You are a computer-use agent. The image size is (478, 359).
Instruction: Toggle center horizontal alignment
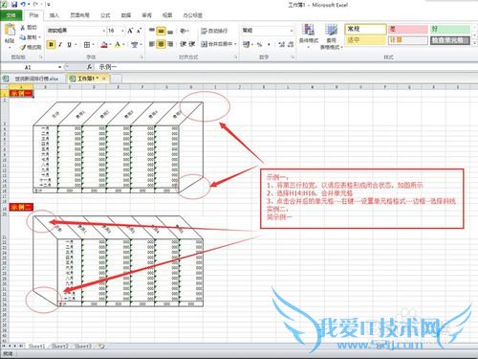coord(162,44)
